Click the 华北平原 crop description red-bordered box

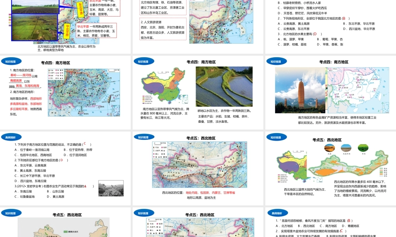coord(96,31)
